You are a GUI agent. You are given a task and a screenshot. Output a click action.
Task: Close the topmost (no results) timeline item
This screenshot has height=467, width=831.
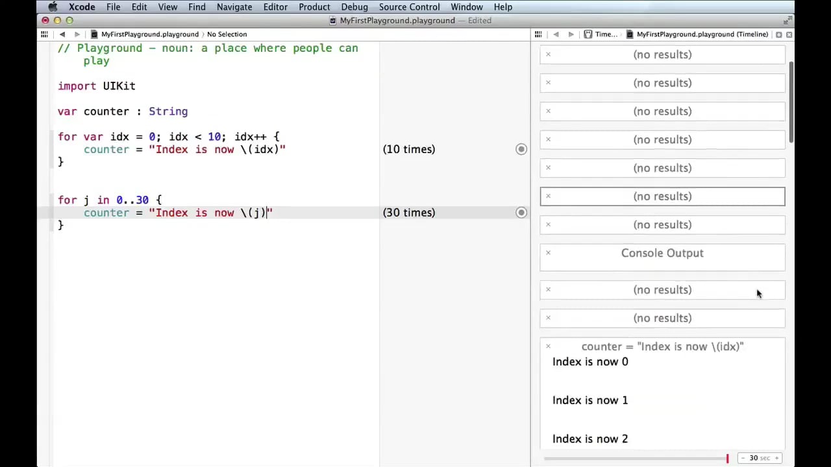click(x=548, y=54)
